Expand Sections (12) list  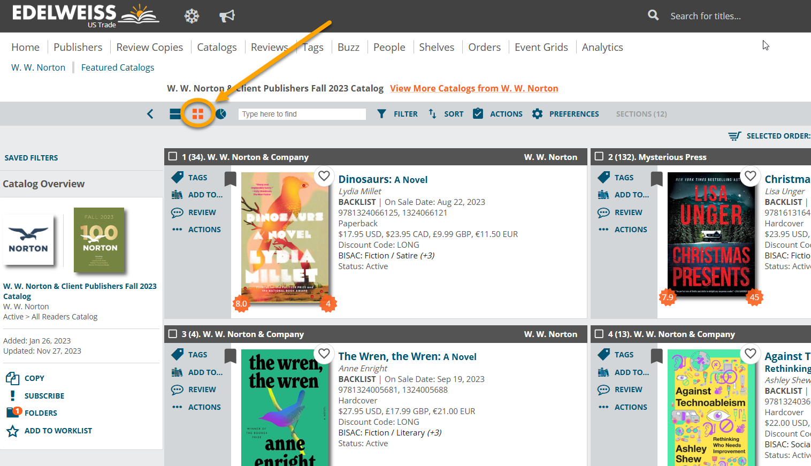(x=641, y=114)
